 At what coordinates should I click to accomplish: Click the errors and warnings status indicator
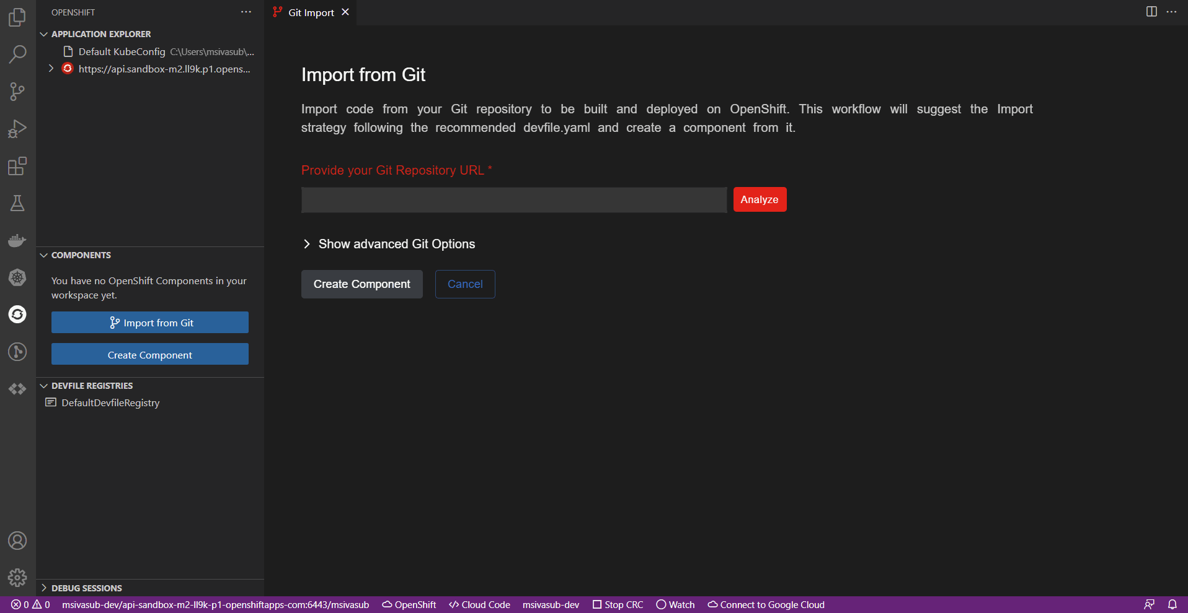(30, 604)
